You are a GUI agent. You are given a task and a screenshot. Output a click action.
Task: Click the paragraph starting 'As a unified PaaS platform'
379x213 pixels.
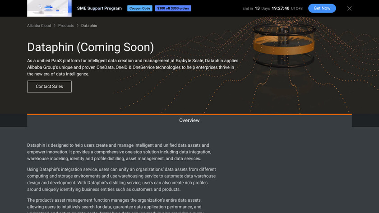click(x=133, y=67)
